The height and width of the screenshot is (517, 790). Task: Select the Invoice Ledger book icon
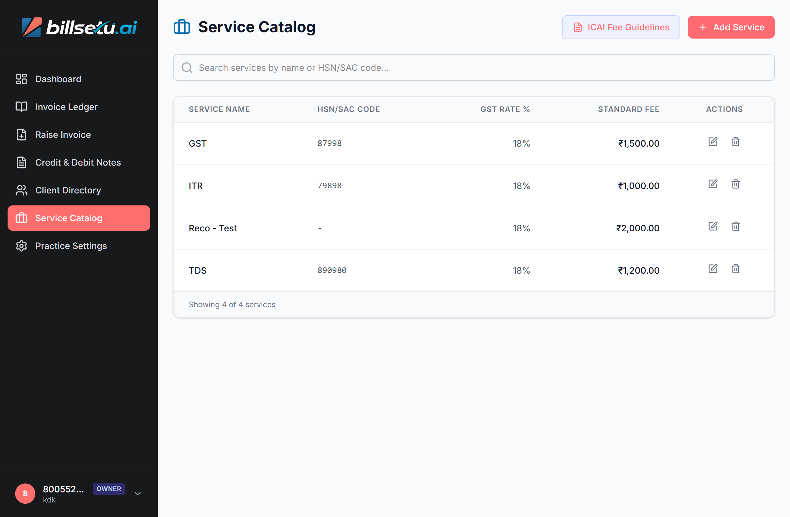coord(21,107)
